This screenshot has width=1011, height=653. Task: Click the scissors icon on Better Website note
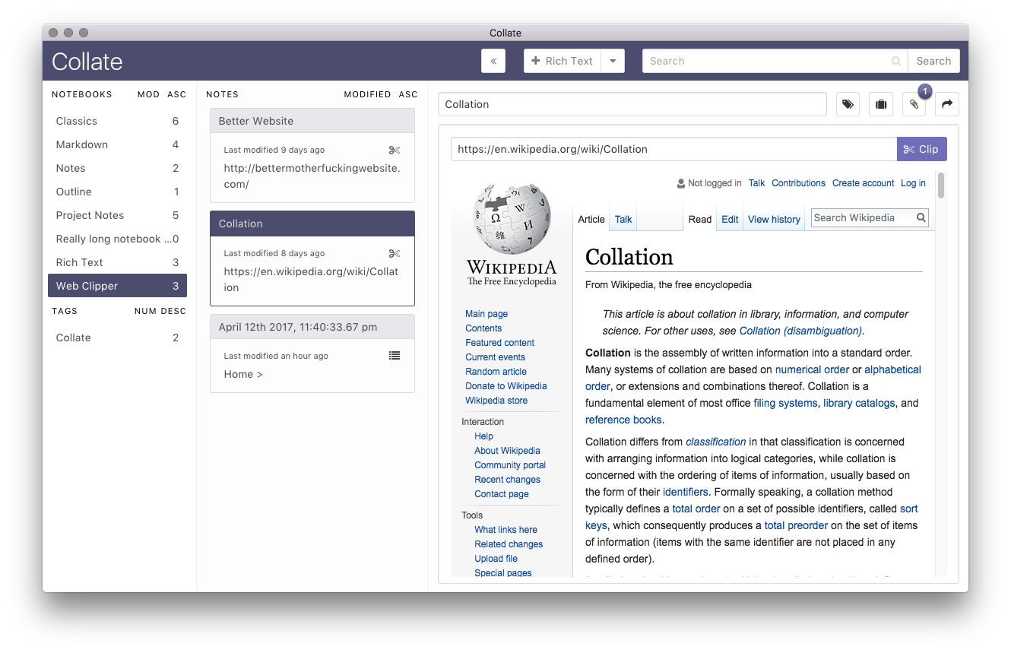395,150
